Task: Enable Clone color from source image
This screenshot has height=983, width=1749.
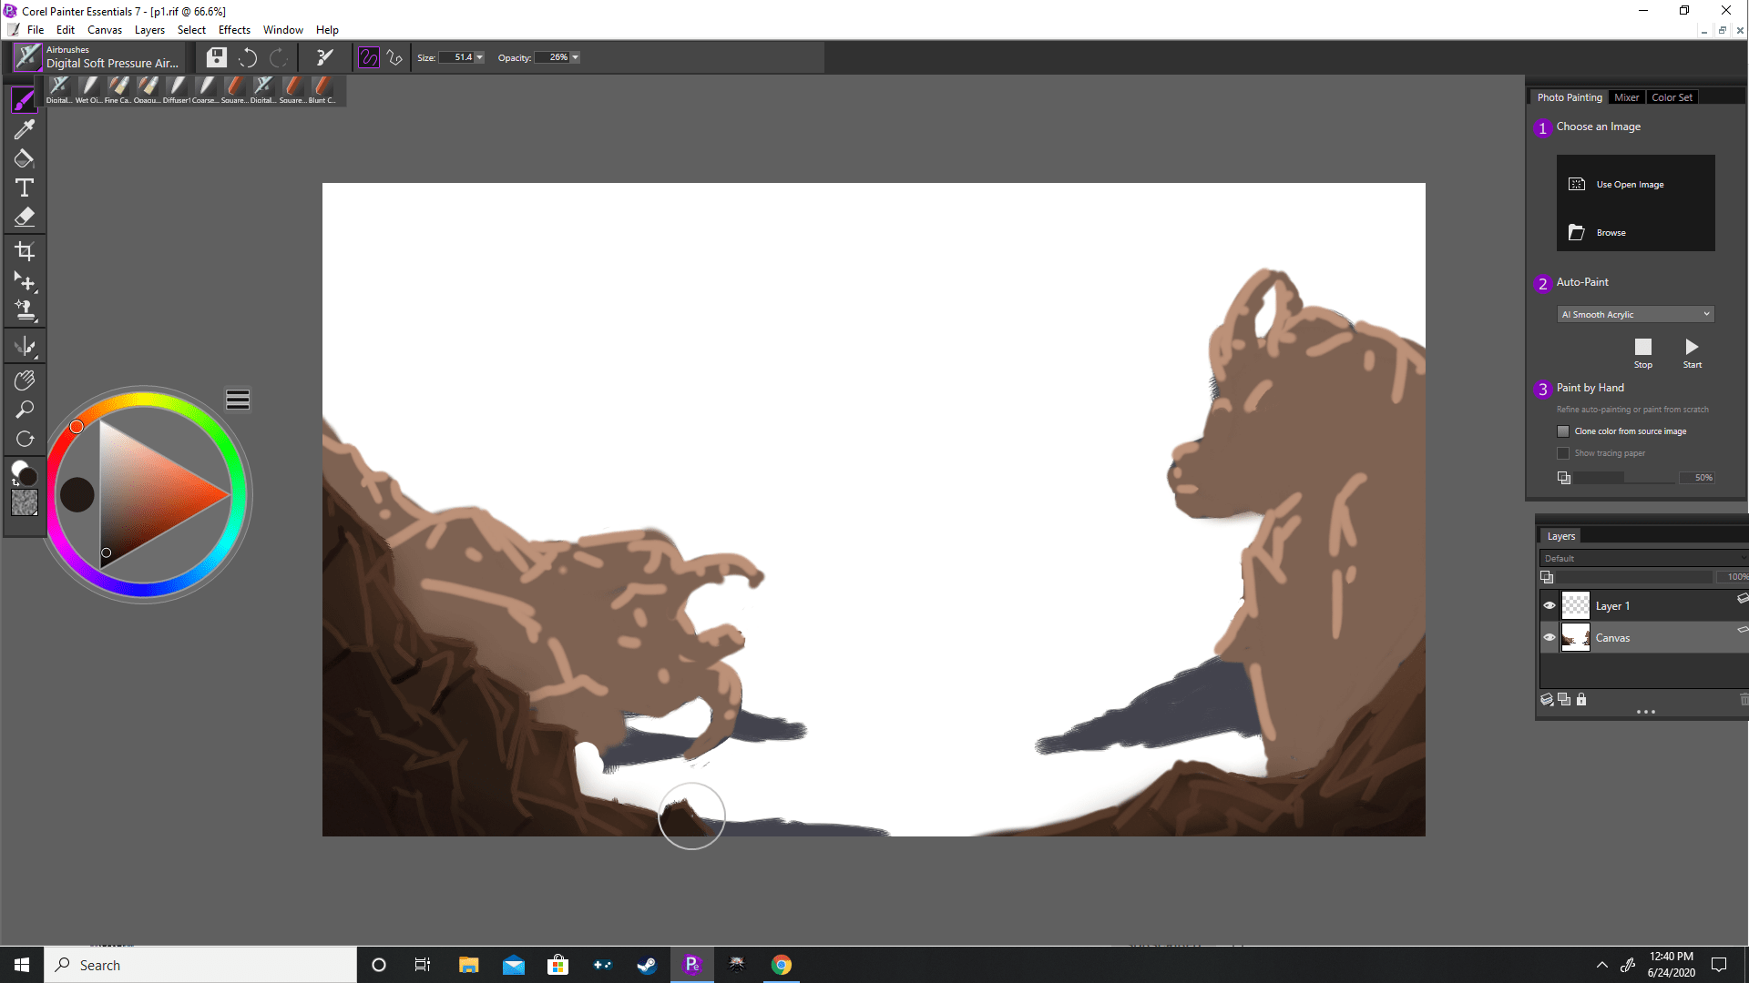Action: 1563,431
